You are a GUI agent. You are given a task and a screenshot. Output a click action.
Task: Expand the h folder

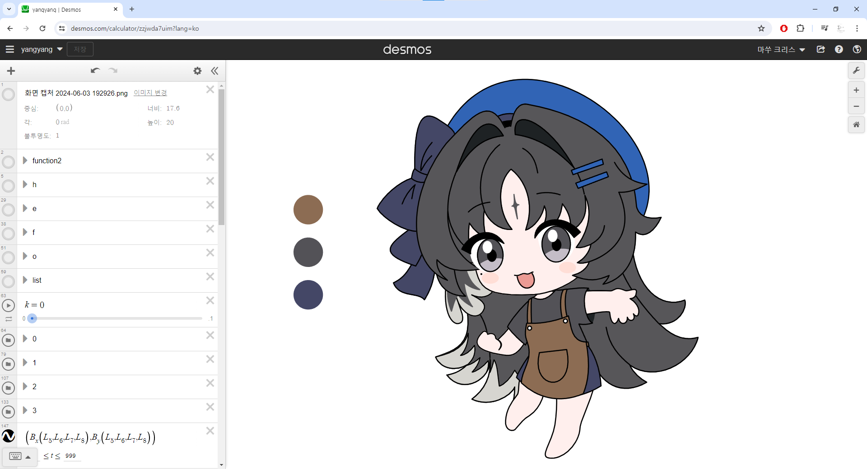25,184
